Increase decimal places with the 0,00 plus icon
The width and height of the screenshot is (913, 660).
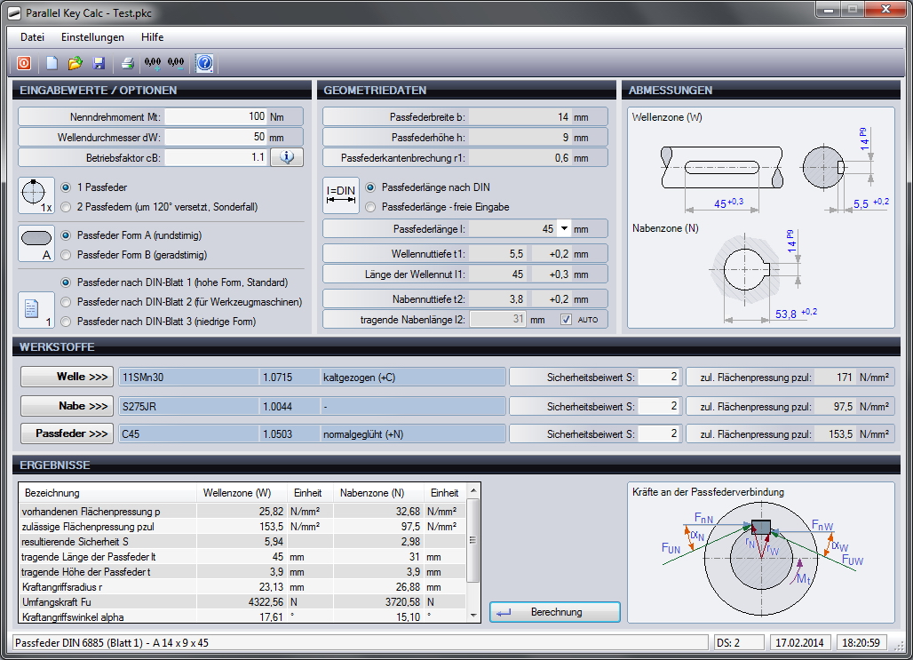(153, 63)
